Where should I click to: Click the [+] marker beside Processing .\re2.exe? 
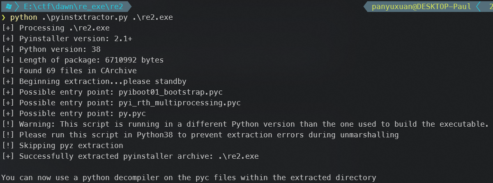point(8,28)
